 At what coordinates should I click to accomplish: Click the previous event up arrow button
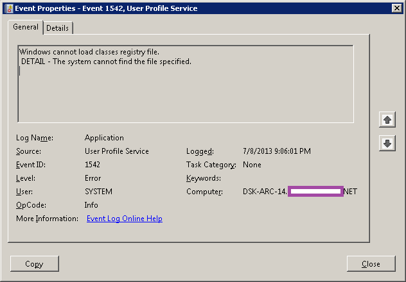387,120
